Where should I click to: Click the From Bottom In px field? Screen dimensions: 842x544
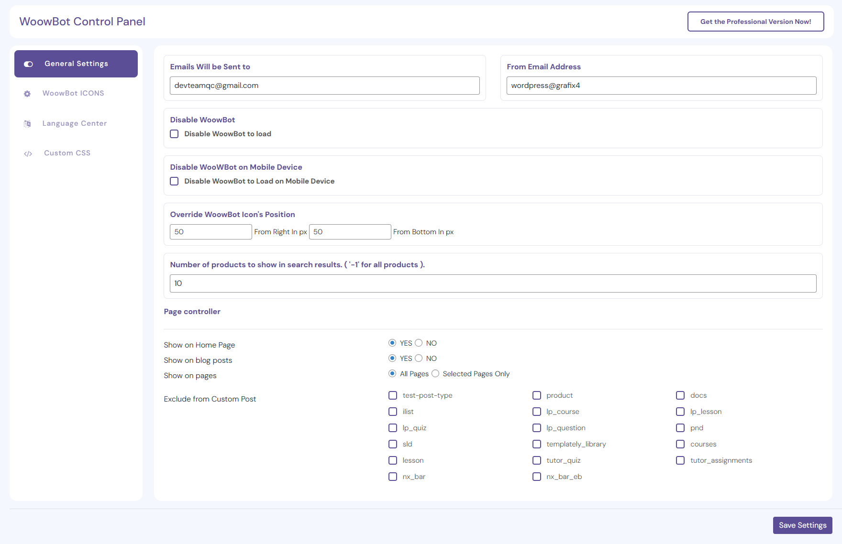(350, 232)
